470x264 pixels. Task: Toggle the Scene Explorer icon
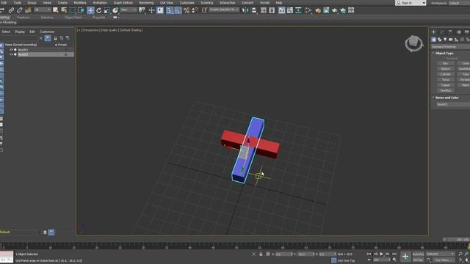pyautogui.click(x=263, y=10)
